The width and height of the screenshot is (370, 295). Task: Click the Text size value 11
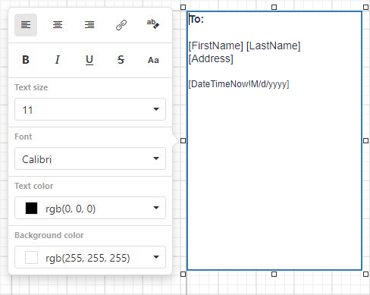point(27,110)
